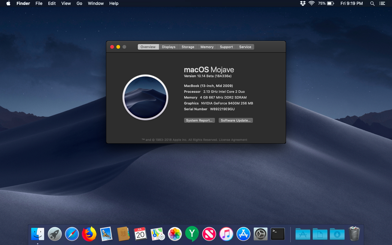Click processor value 2.13 GHz Intel Core 2 Duo
The height and width of the screenshot is (245, 392).
[x=224, y=92]
